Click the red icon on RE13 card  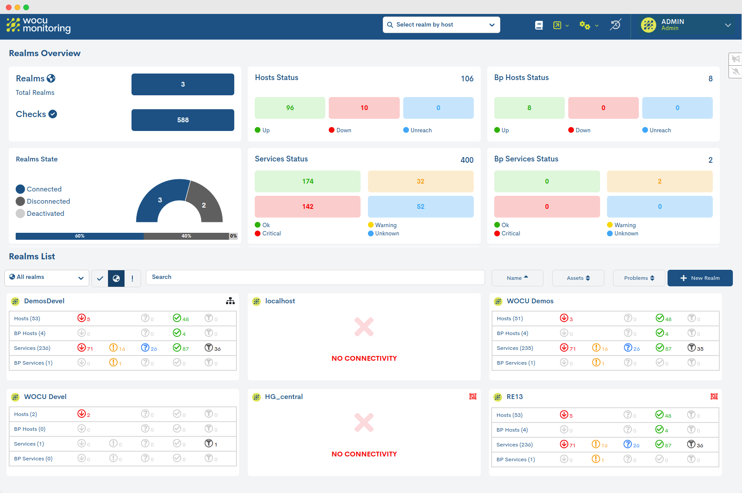pos(714,396)
